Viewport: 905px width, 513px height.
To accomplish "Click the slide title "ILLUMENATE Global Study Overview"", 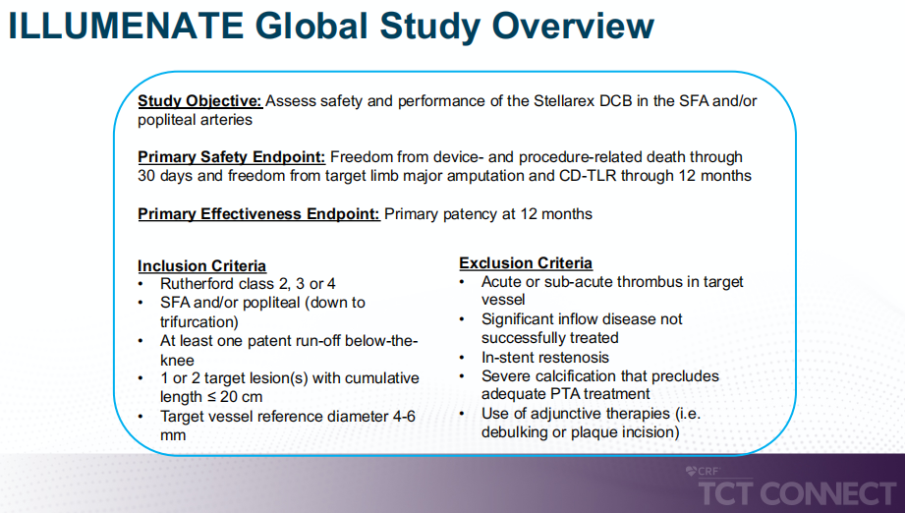I will pos(331,26).
